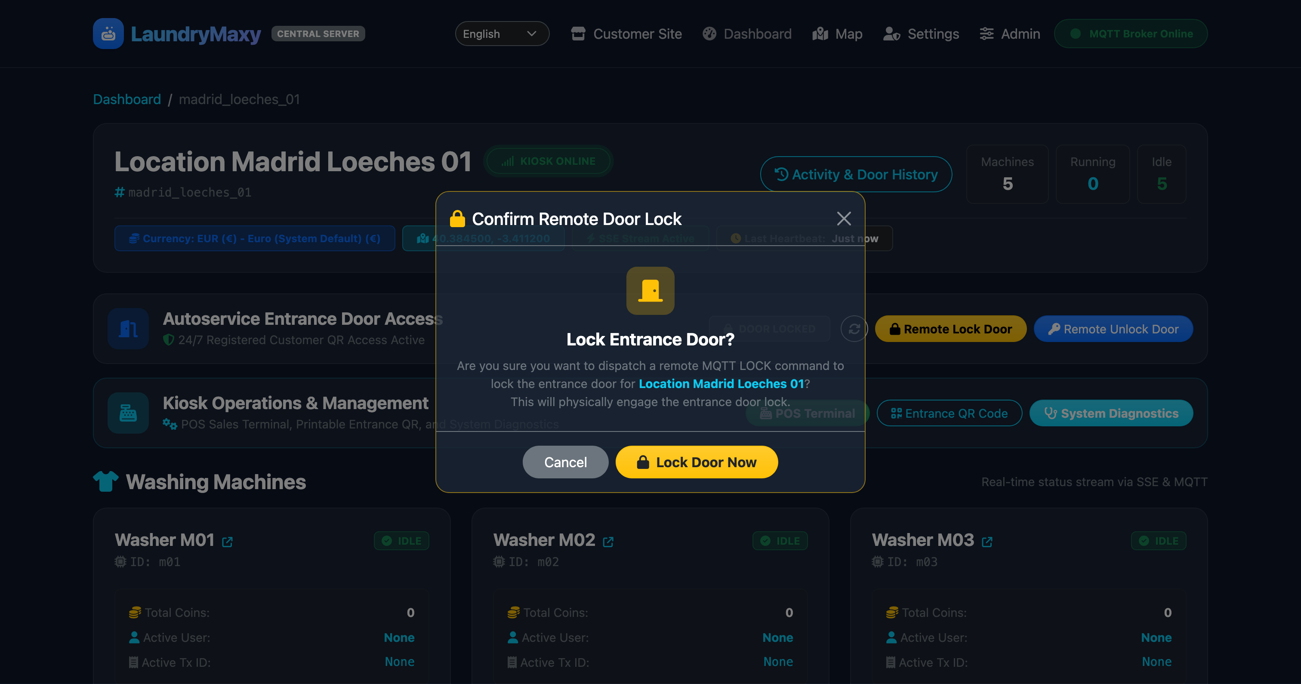Open the Admin navigation item

tap(1010, 34)
